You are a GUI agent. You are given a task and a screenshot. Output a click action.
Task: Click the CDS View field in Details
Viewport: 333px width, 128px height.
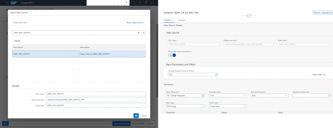(x=96, y=94)
